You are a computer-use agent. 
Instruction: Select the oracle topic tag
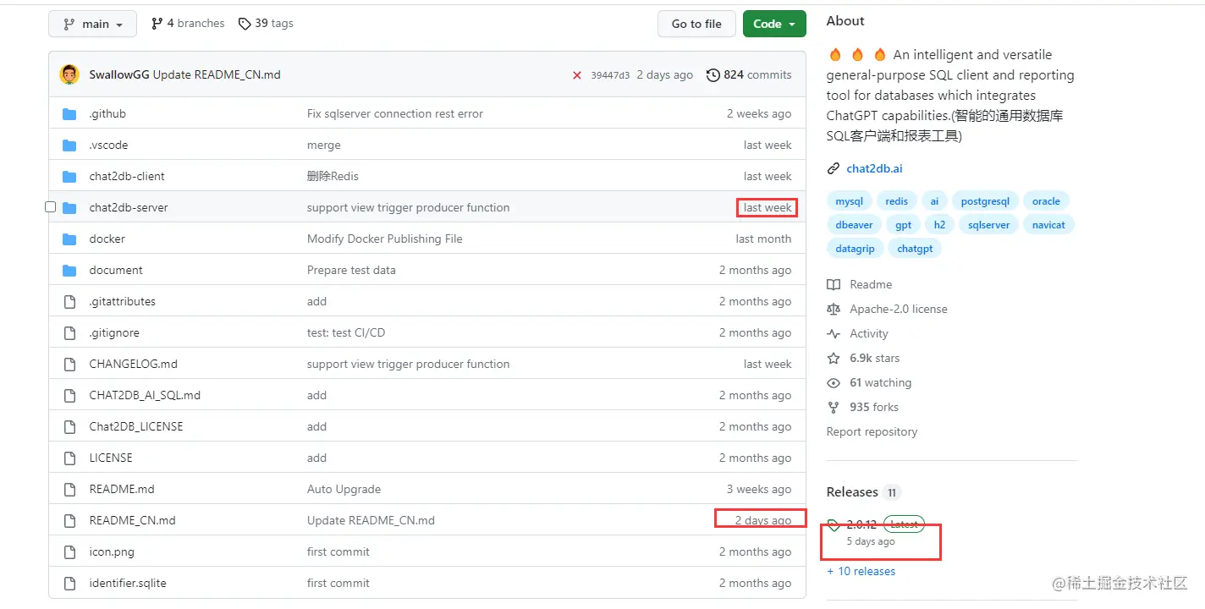[x=1046, y=201]
